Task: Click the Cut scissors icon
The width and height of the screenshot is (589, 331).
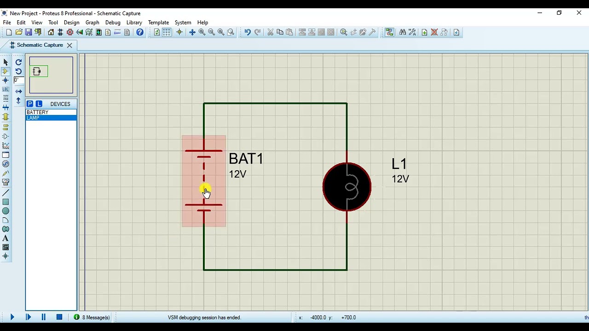Action: [271, 32]
